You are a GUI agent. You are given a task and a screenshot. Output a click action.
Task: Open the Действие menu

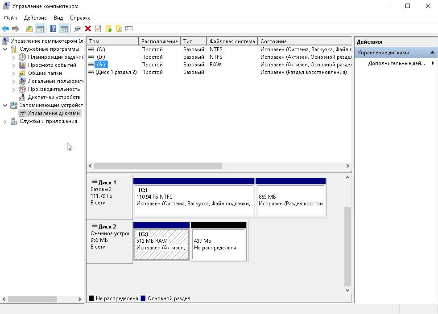[35, 18]
